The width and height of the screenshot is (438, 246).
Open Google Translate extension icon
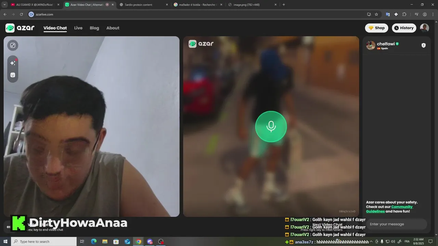tap(388, 14)
